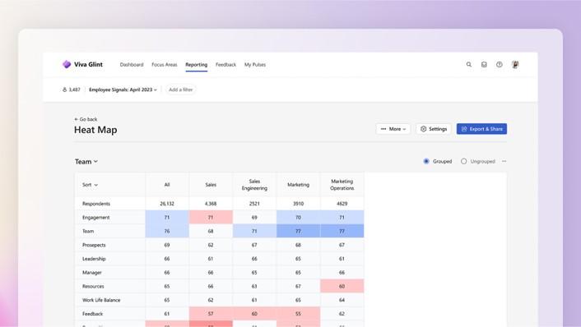
Task: Go to the Dashboard tab
Action: point(132,64)
